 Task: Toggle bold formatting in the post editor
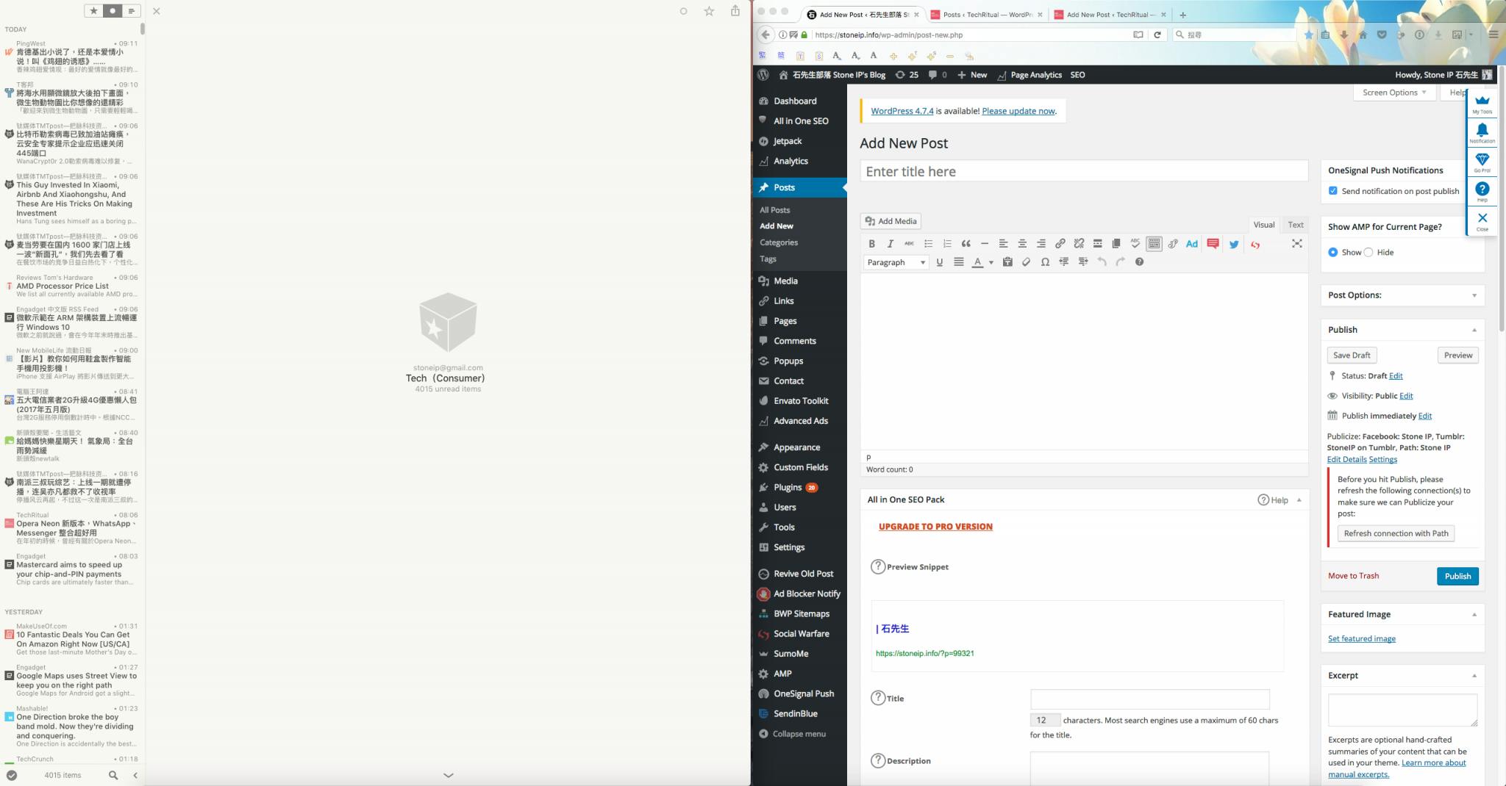pos(872,243)
